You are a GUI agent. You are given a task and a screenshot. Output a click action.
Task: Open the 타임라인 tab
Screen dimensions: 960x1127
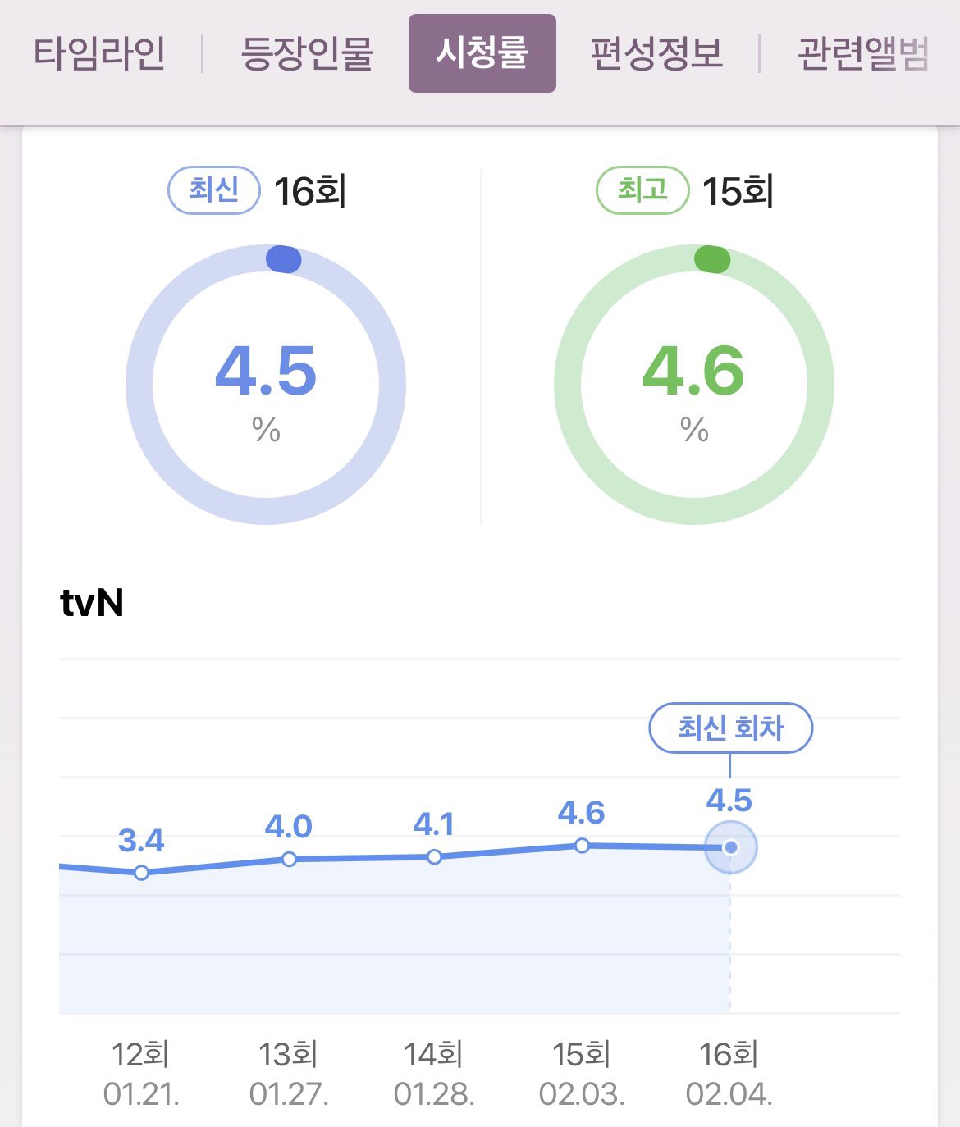pos(99,53)
